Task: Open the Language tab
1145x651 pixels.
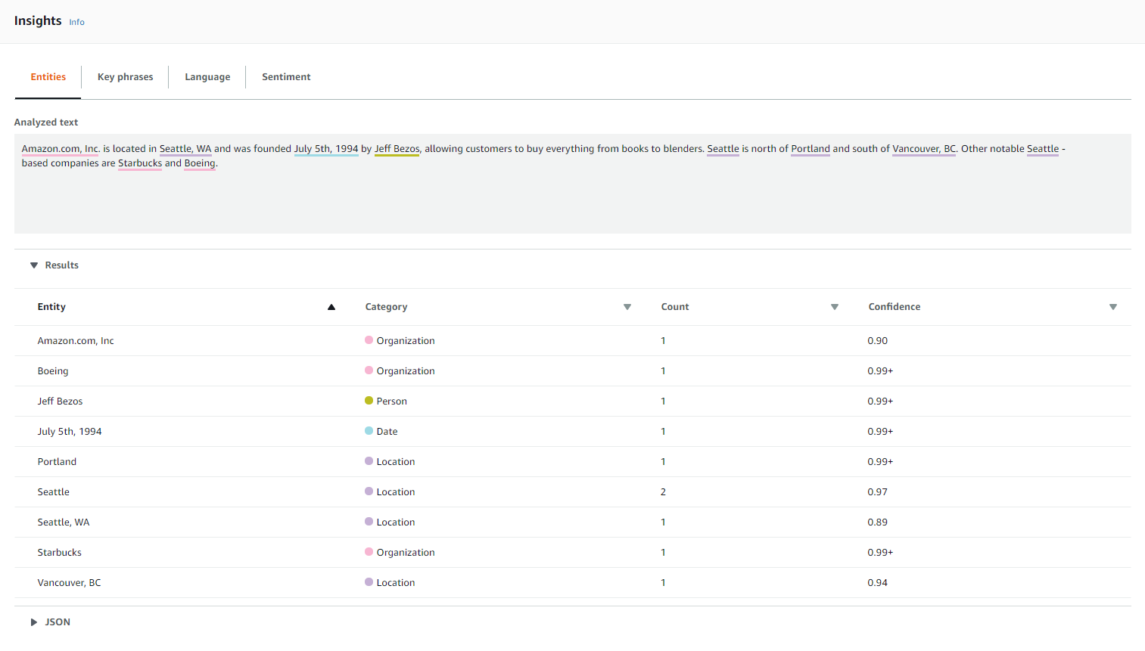Action: tap(207, 77)
